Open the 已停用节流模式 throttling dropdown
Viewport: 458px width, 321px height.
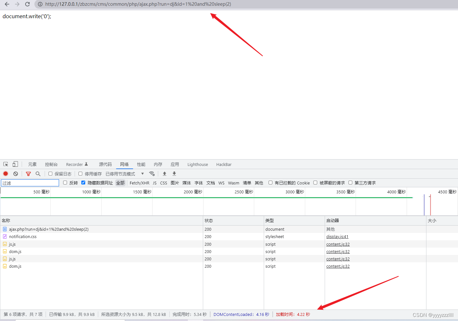point(125,174)
